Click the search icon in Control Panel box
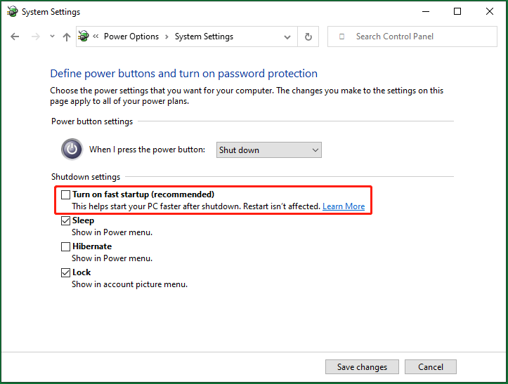Screen dimensions: 508x384 coord(341,37)
